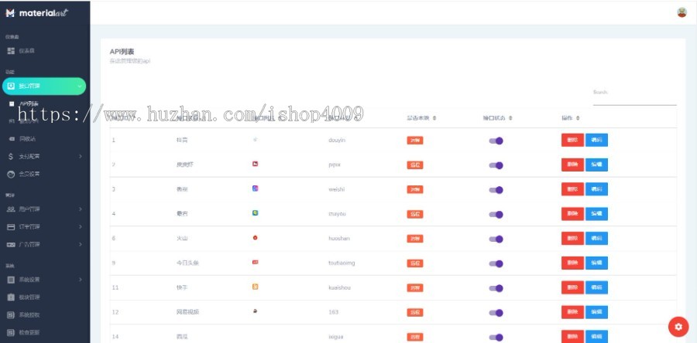Click the "huoshan" identifier cell

pos(338,239)
